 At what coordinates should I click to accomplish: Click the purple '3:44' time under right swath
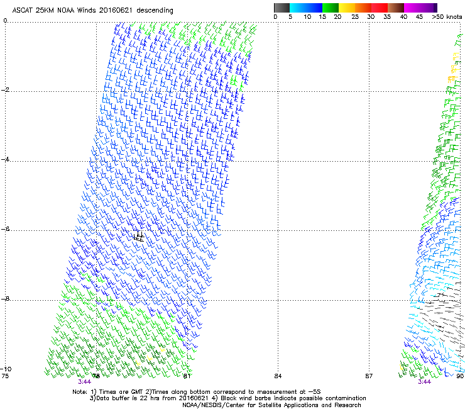coord(424,382)
